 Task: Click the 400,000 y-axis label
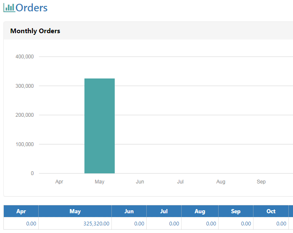point(25,57)
